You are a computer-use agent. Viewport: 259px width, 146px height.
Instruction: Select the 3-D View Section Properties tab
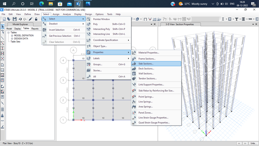click(180, 24)
